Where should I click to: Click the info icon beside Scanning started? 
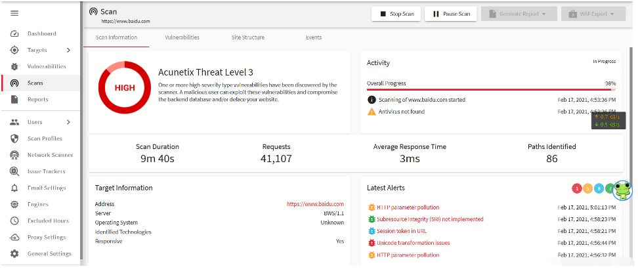click(x=372, y=100)
